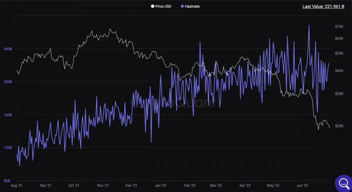
Task: Click the white Price USD legend circle
Action: click(x=153, y=7)
